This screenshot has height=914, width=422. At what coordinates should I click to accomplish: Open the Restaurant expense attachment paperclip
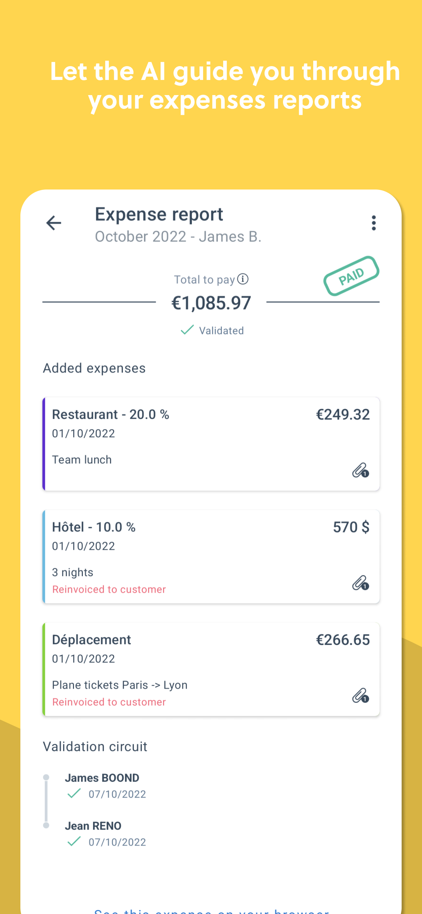click(x=361, y=471)
